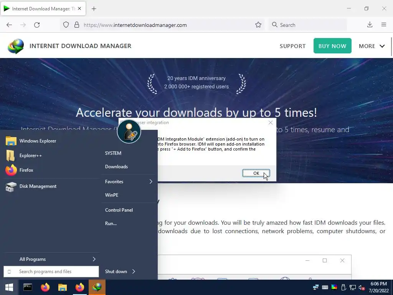
Task: Focus Search programs and files field
Action: [x=51, y=272]
